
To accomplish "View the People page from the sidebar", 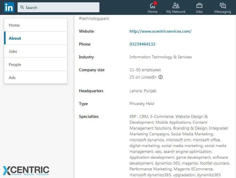I will click(x=15, y=64).
